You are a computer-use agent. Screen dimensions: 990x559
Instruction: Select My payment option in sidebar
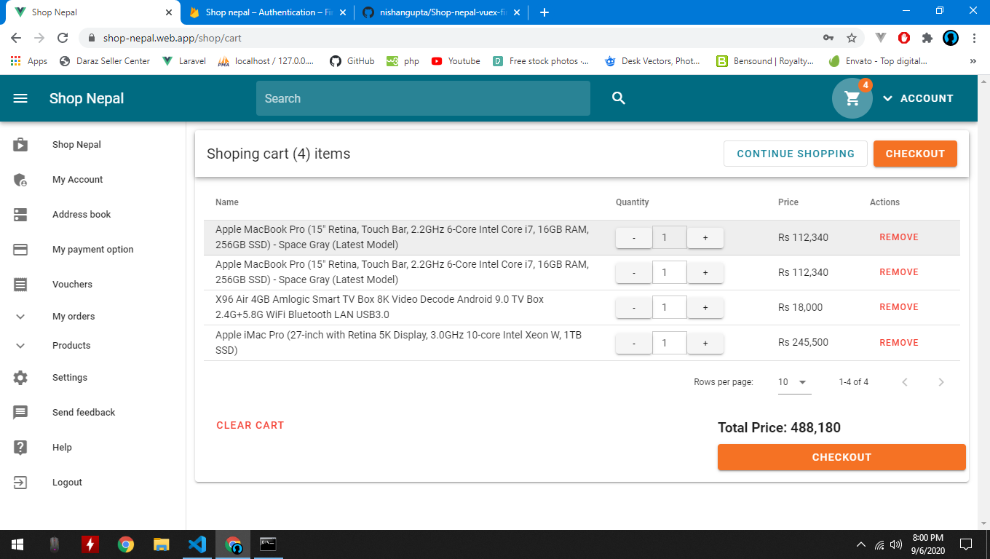coord(92,250)
